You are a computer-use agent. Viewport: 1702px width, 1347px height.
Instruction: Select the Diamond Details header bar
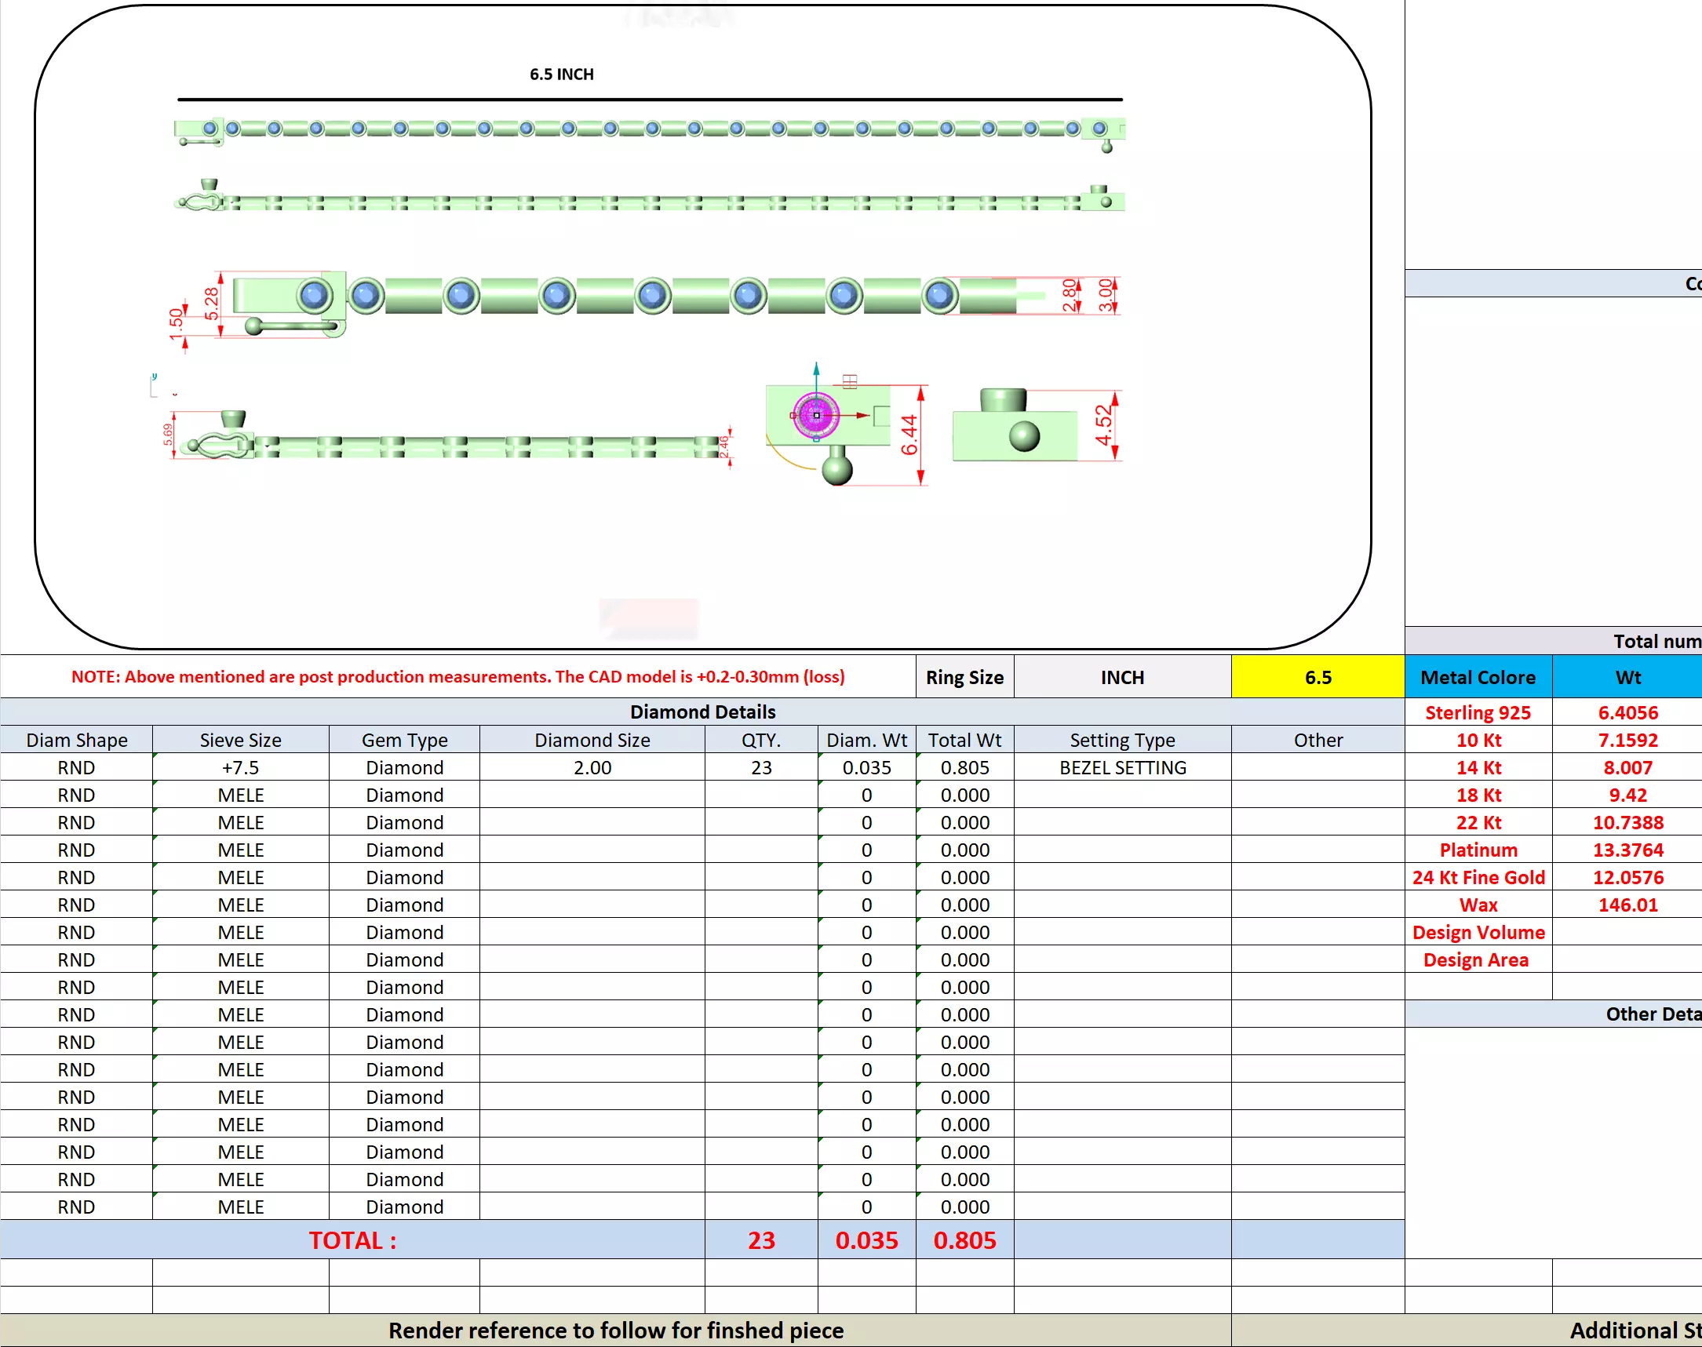point(702,712)
